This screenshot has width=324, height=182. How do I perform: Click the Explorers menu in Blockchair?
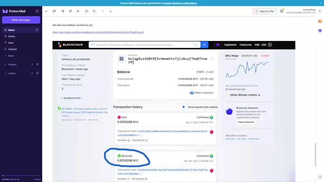pyautogui.click(x=230, y=45)
